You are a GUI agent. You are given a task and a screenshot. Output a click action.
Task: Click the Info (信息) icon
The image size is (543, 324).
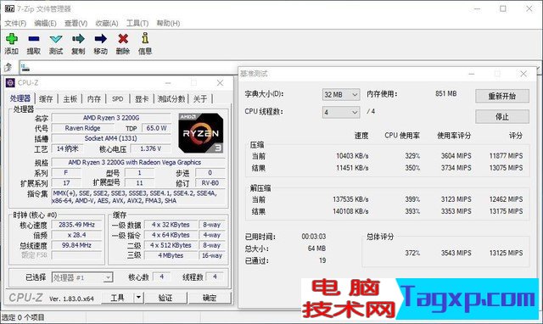pyautogui.click(x=145, y=38)
